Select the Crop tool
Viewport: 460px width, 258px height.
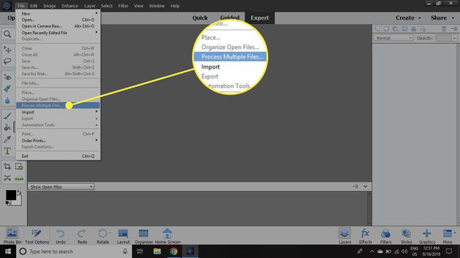click(7, 167)
